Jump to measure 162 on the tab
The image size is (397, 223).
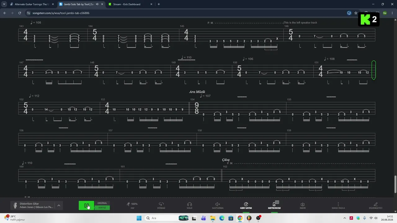225,167
